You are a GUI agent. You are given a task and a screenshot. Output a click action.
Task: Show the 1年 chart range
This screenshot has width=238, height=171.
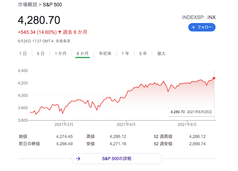[125, 54]
